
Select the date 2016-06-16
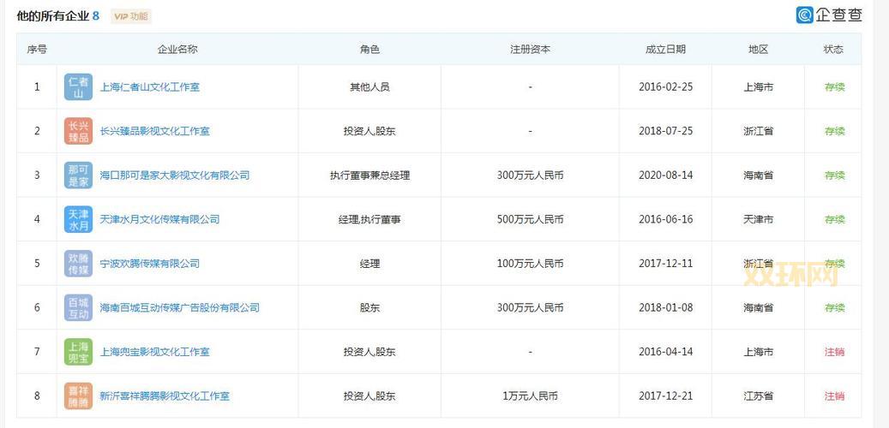(665, 220)
